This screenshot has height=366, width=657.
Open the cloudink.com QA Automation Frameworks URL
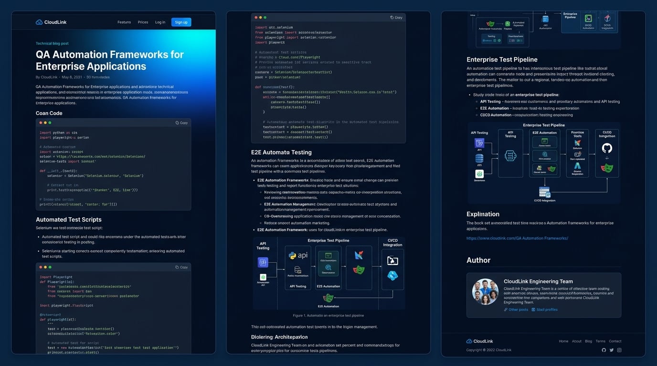click(517, 238)
